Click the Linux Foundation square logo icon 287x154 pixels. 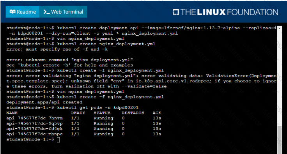(176, 12)
